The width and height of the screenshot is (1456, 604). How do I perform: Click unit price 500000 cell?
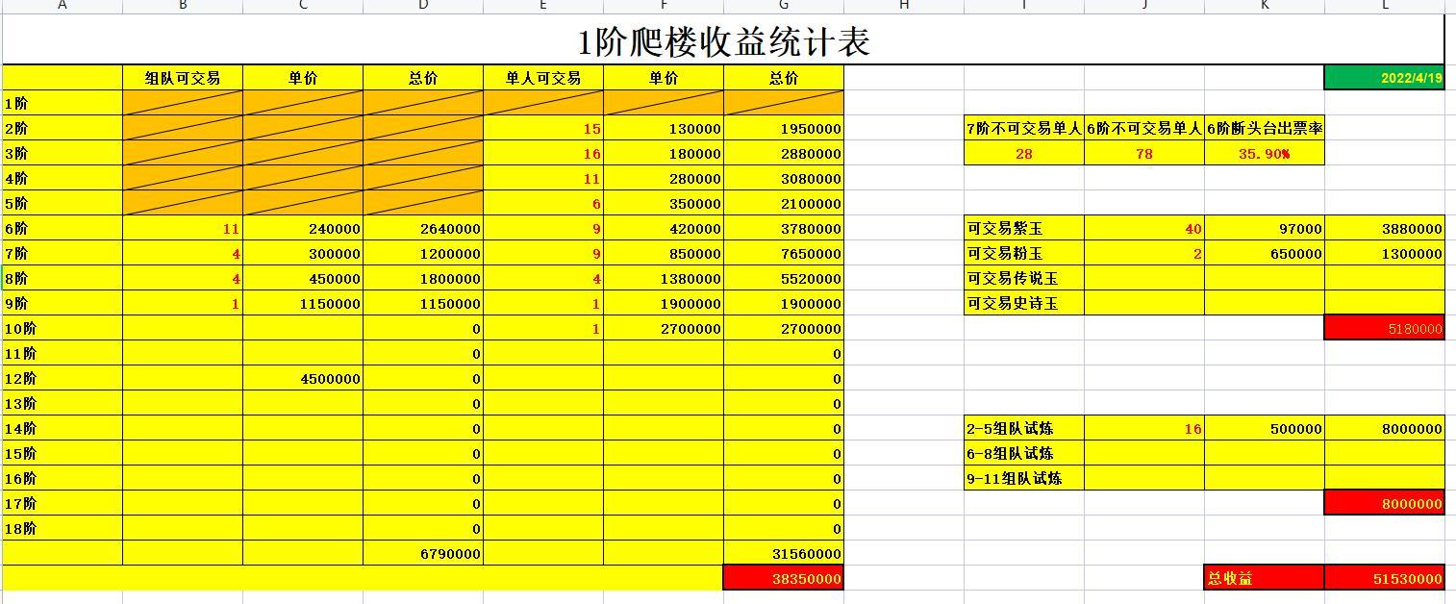1265,428
